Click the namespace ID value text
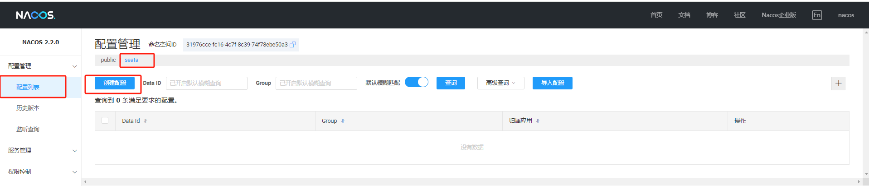 (237, 44)
